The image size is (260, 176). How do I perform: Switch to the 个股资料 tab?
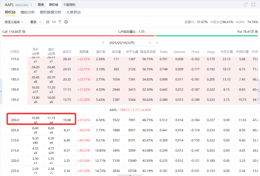[x=69, y=5]
